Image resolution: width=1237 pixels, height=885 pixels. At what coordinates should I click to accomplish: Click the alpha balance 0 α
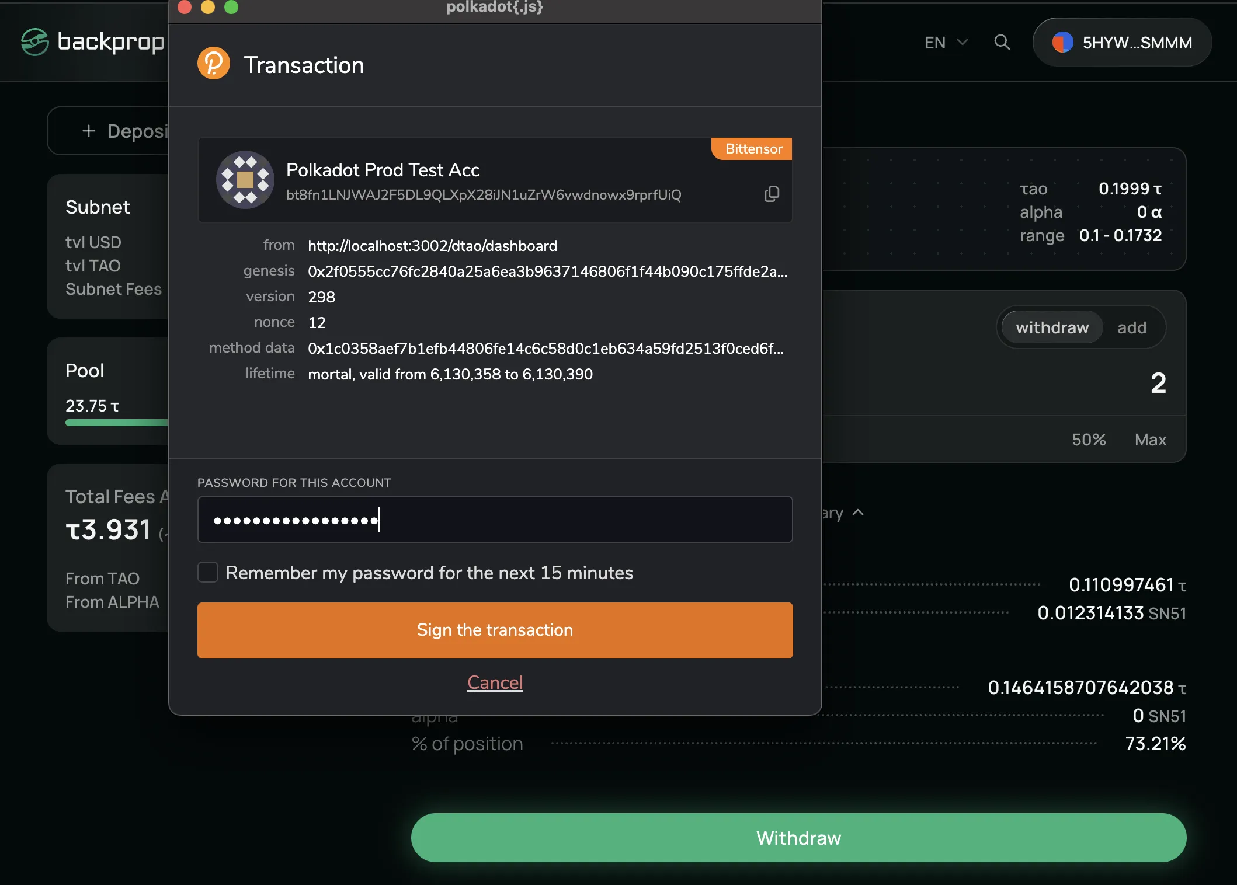pyautogui.click(x=1149, y=212)
